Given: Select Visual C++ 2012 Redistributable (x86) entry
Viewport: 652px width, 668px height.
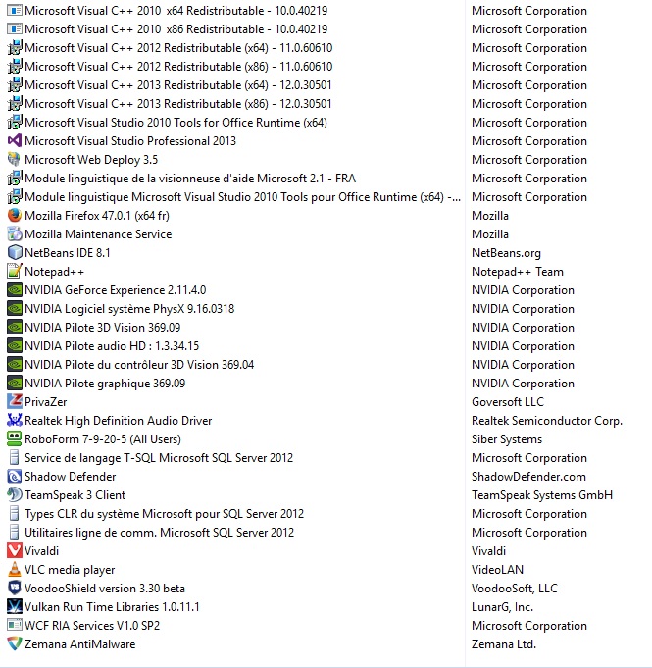Looking at the screenshot, I should (x=178, y=67).
